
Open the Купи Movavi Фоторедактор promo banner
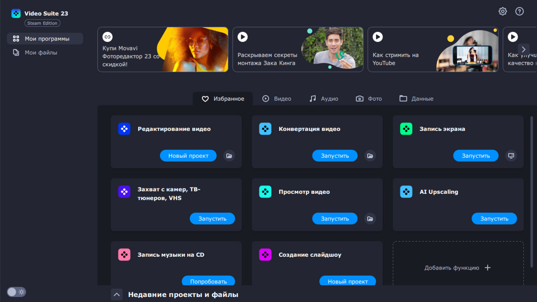tap(162, 49)
